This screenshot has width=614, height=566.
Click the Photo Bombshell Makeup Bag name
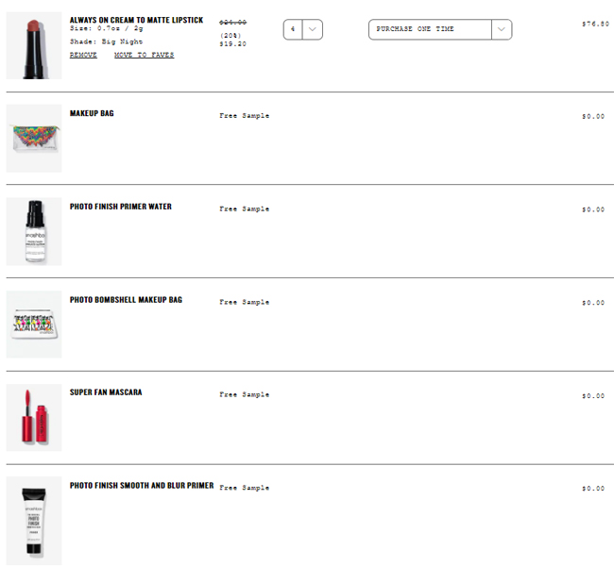(x=126, y=300)
